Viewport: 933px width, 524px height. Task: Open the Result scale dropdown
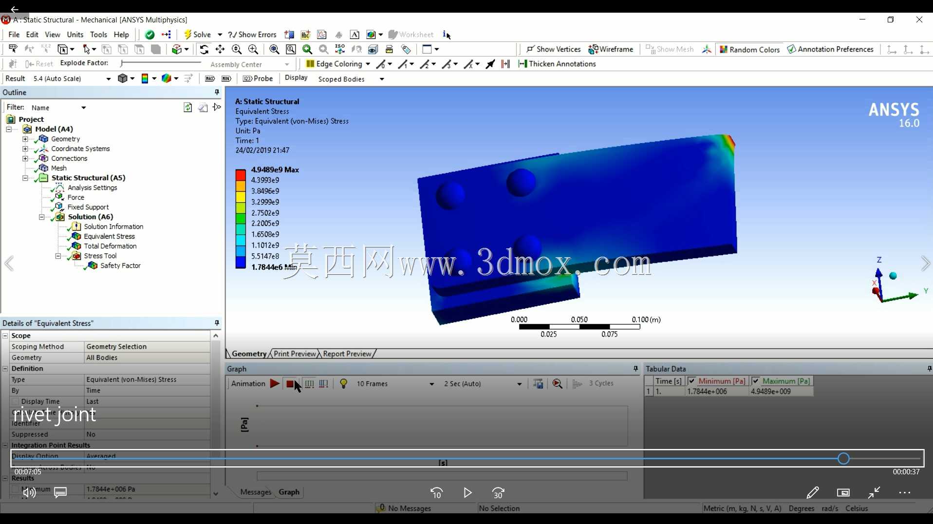coord(108,79)
